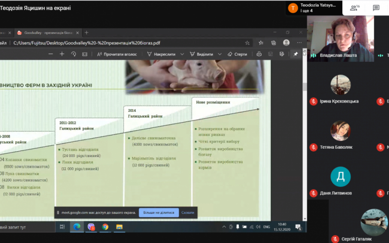The image size is (389, 243).
Task: Open the Favorites list icon
Action: pyautogui.click(x=261, y=43)
